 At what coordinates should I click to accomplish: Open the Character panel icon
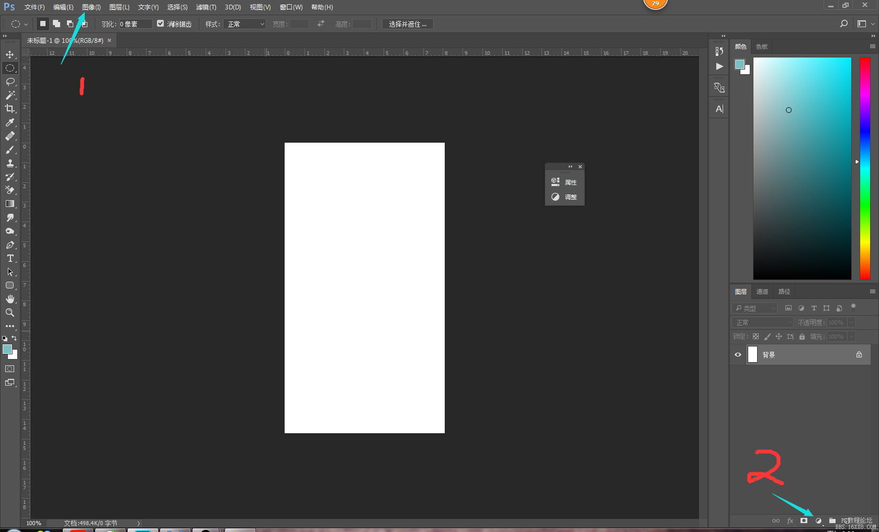click(x=719, y=109)
